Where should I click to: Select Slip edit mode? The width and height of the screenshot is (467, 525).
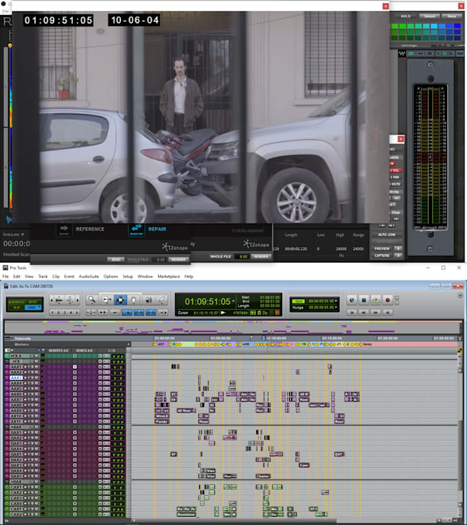coord(16,307)
